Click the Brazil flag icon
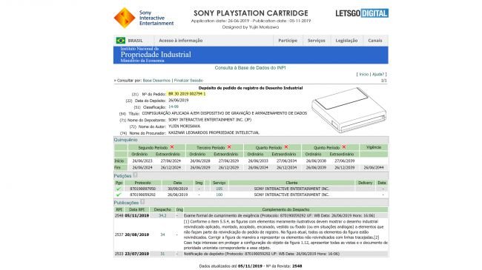This screenshot has height=270, width=482. click(x=120, y=41)
